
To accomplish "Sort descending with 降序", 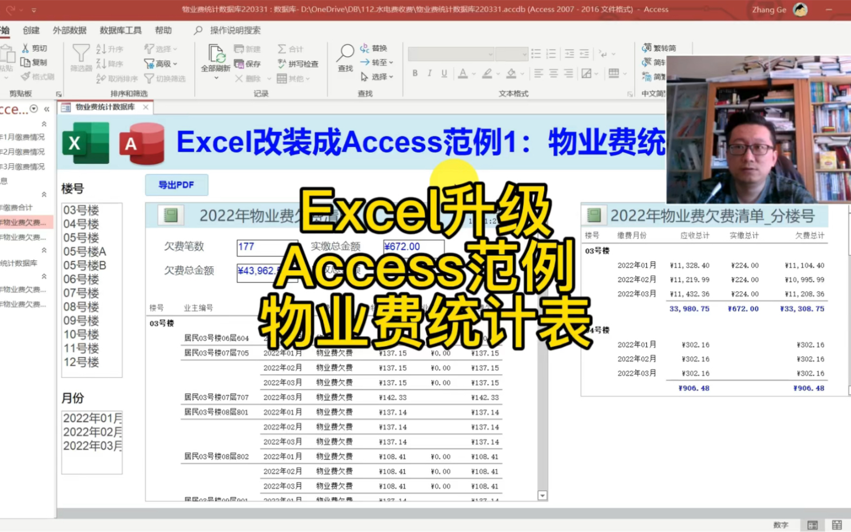I will click(x=110, y=63).
